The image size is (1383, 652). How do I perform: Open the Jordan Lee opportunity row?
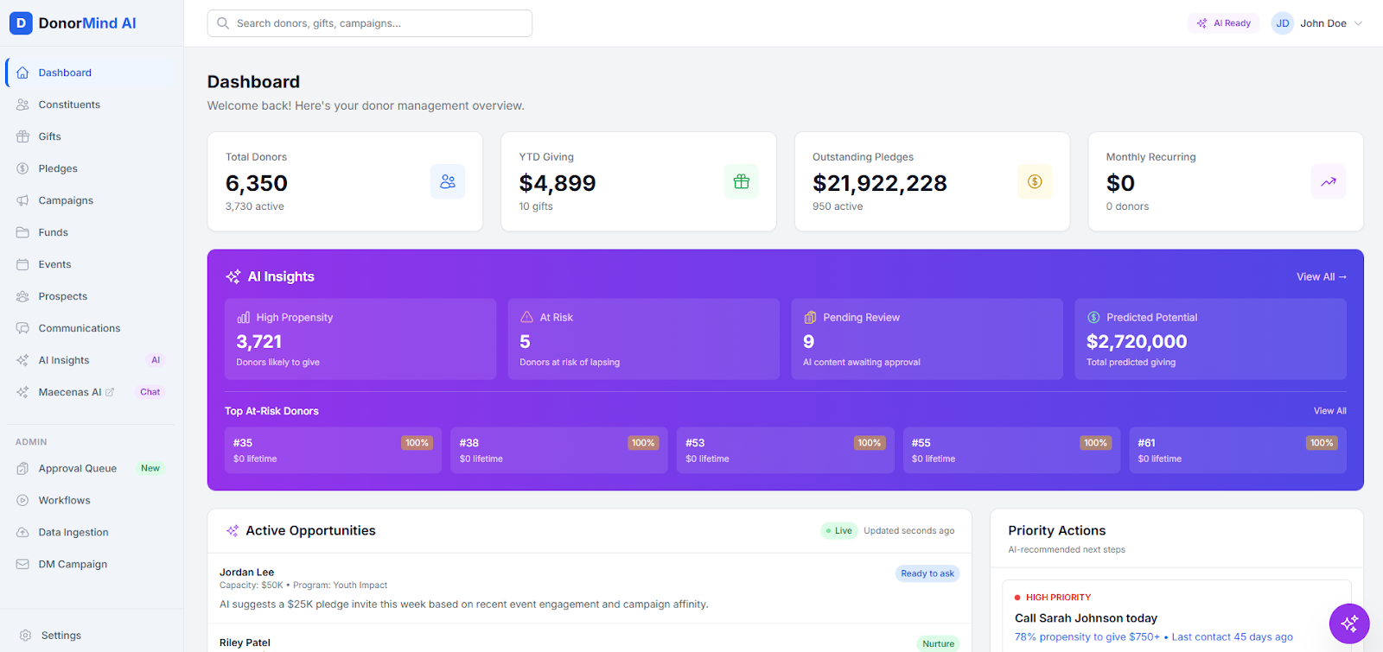click(590, 589)
